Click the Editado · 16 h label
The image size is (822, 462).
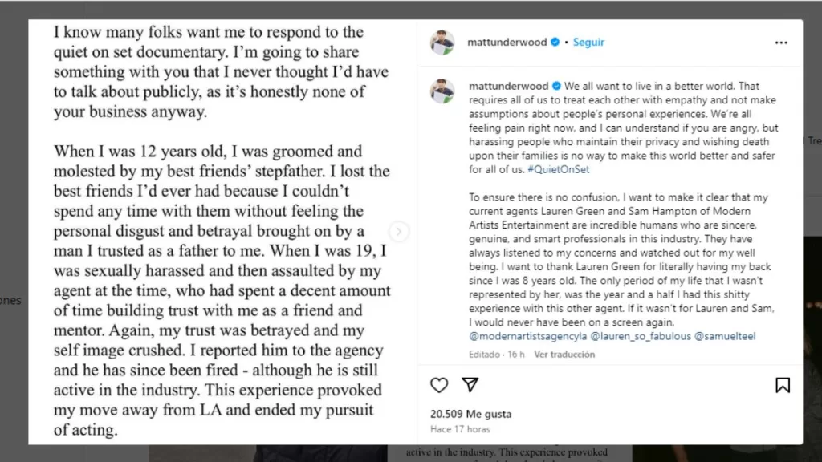pos(497,354)
